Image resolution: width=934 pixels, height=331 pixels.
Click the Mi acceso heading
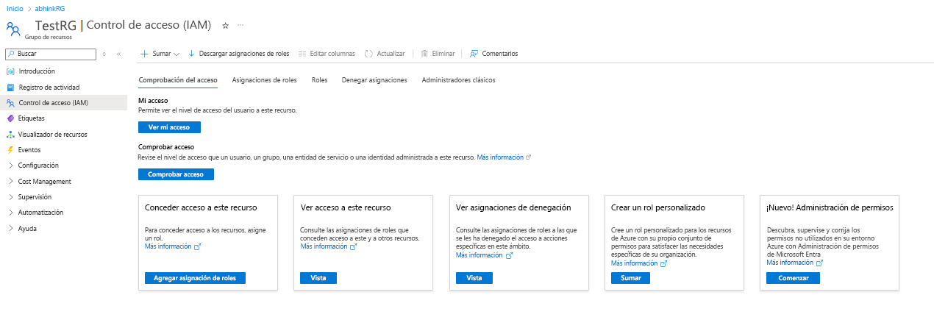point(154,100)
